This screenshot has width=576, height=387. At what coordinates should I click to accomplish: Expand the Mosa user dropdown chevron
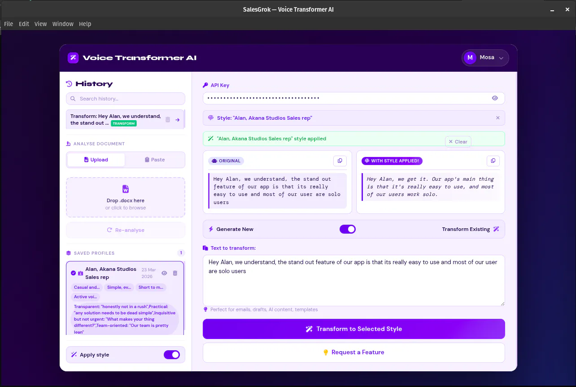(x=501, y=58)
